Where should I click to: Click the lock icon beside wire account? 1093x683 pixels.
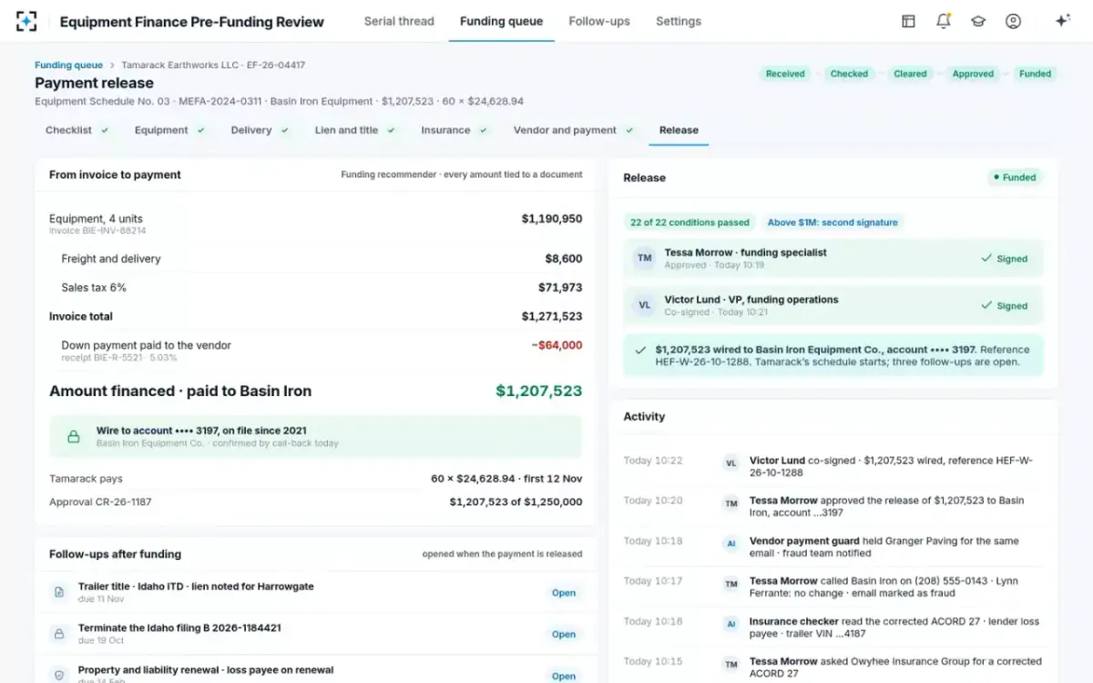[x=74, y=436]
